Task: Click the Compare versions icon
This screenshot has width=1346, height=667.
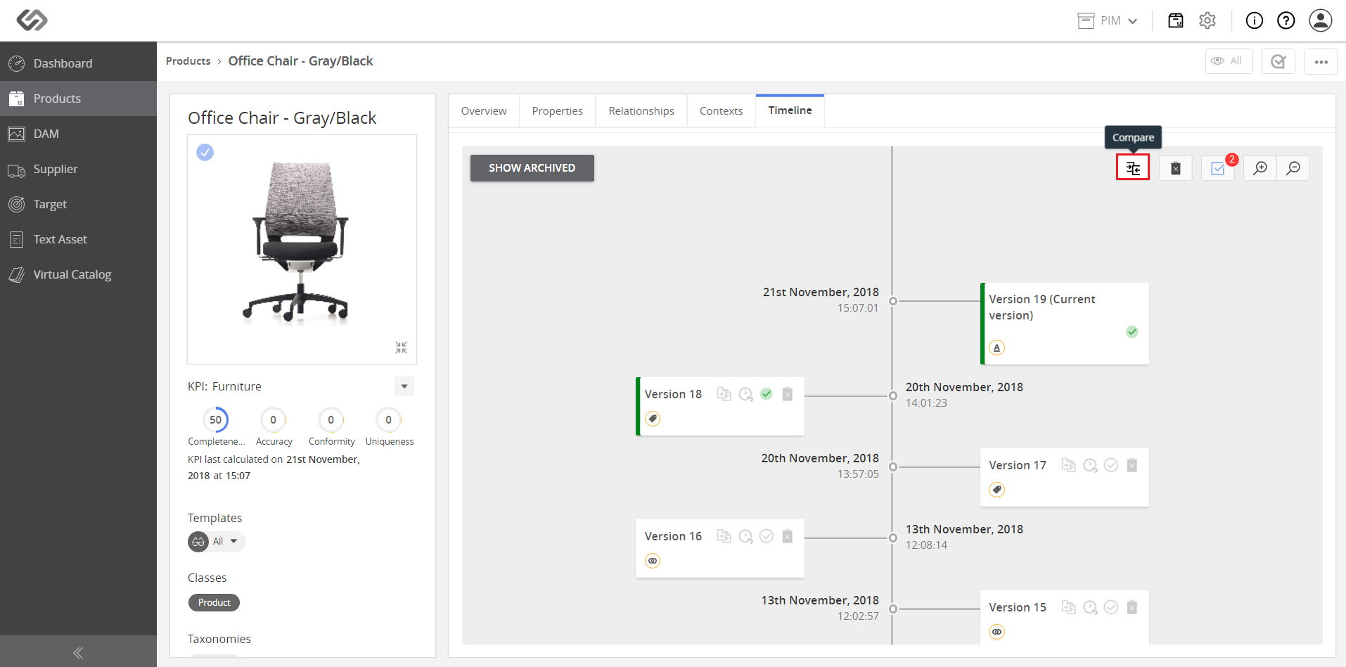Action: [x=1132, y=168]
